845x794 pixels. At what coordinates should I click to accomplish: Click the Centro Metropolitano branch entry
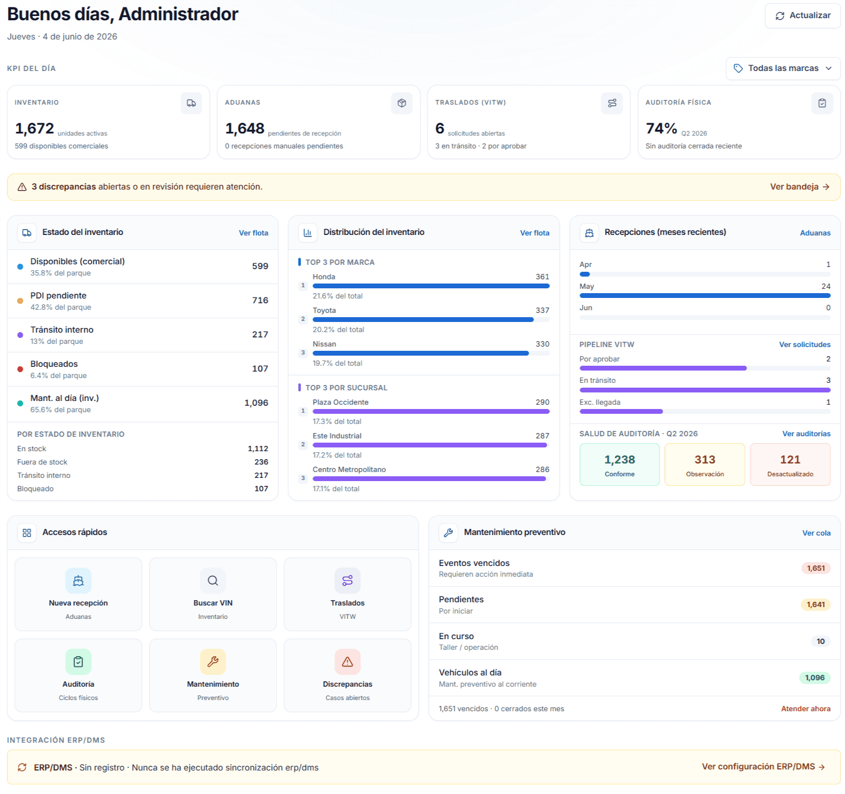(x=424, y=479)
